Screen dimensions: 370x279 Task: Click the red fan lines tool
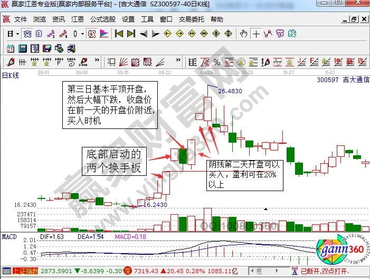124,62
